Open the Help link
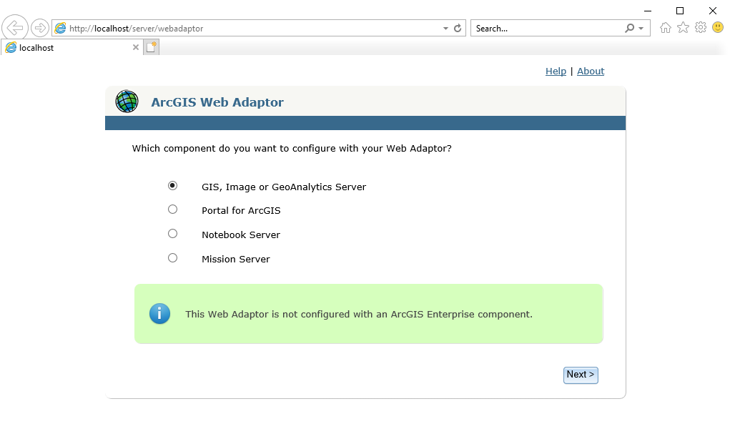This screenshot has width=730, height=424. pos(556,72)
